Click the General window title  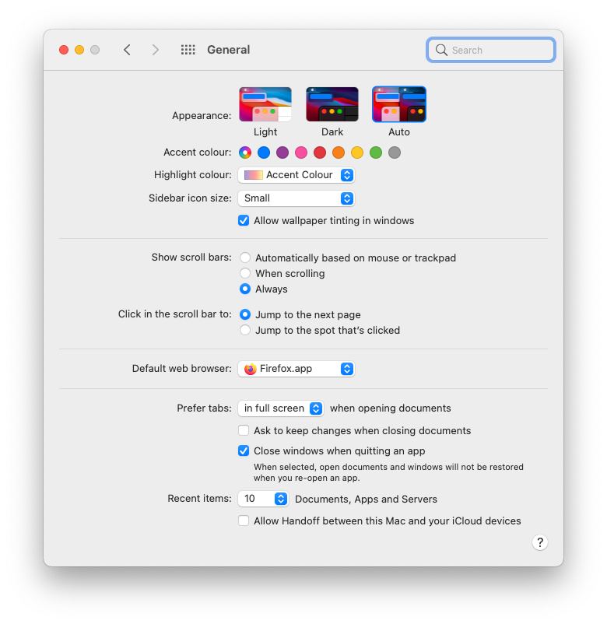pyautogui.click(x=229, y=50)
